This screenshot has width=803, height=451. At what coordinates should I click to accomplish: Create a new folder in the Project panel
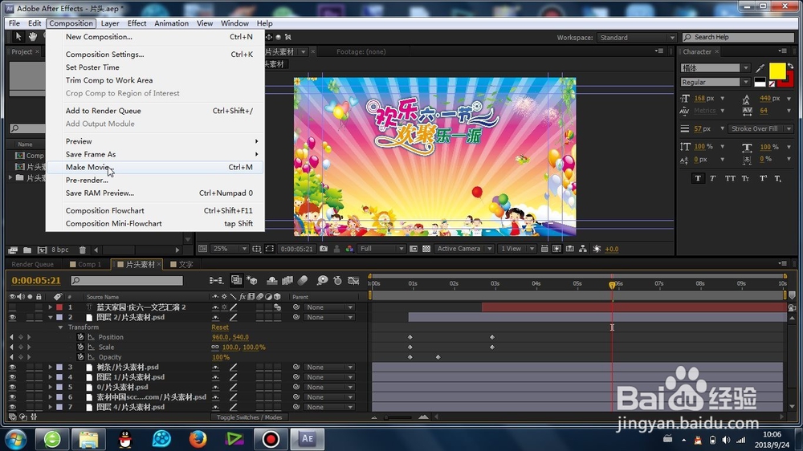pyautogui.click(x=27, y=250)
